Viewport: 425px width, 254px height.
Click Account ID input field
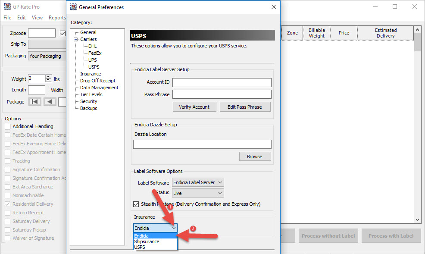point(222,83)
